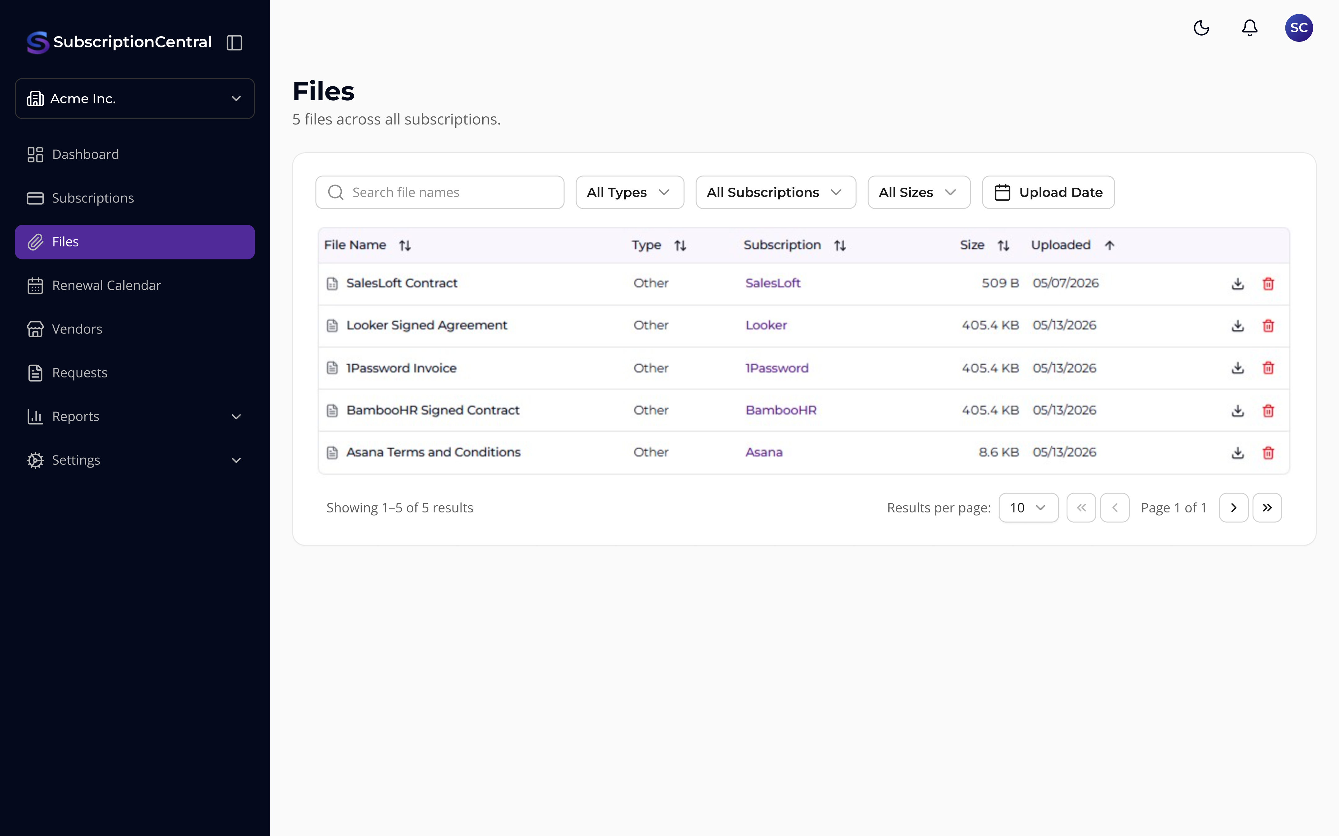Sort by Type column arrows
Viewport: 1339px width, 836px height.
click(x=680, y=246)
